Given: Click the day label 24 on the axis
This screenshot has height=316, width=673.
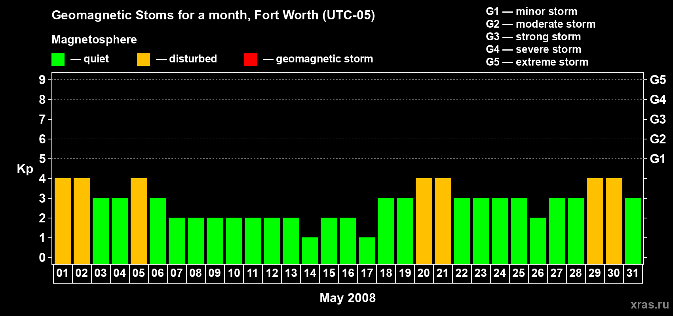Looking at the screenshot, I should click(500, 273).
